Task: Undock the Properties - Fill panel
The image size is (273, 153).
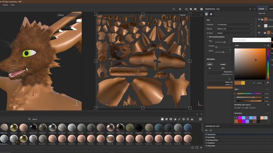Action: (250, 9)
